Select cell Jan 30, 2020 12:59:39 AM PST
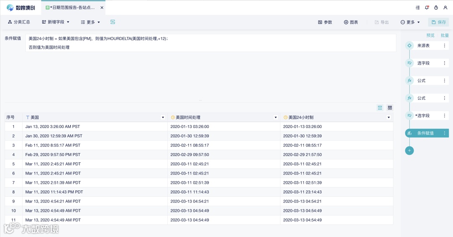453x237 pixels. (x=95, y=136)
